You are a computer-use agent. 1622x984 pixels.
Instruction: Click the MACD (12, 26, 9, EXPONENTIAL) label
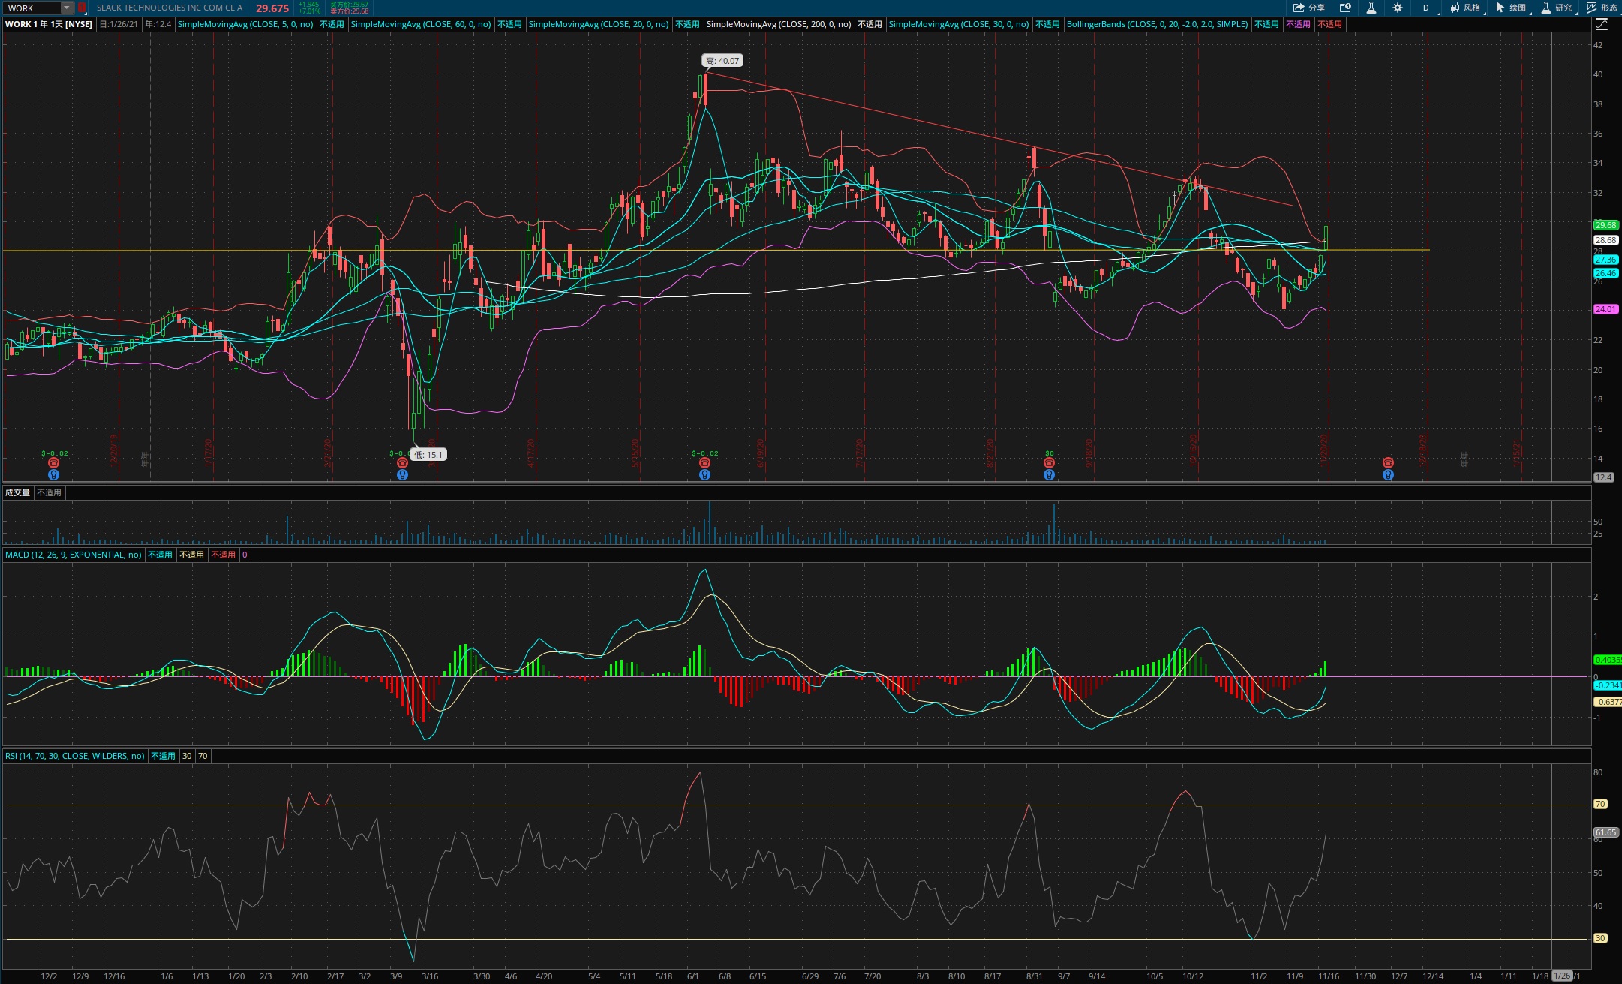[x=74, y=555]
